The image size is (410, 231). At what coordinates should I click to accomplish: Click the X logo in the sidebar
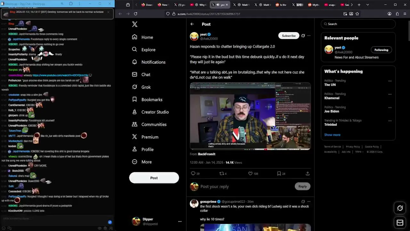pyautogui.click(x=135, y=24)
